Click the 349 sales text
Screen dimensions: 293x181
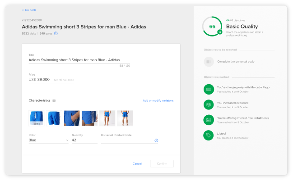(46, 34)
